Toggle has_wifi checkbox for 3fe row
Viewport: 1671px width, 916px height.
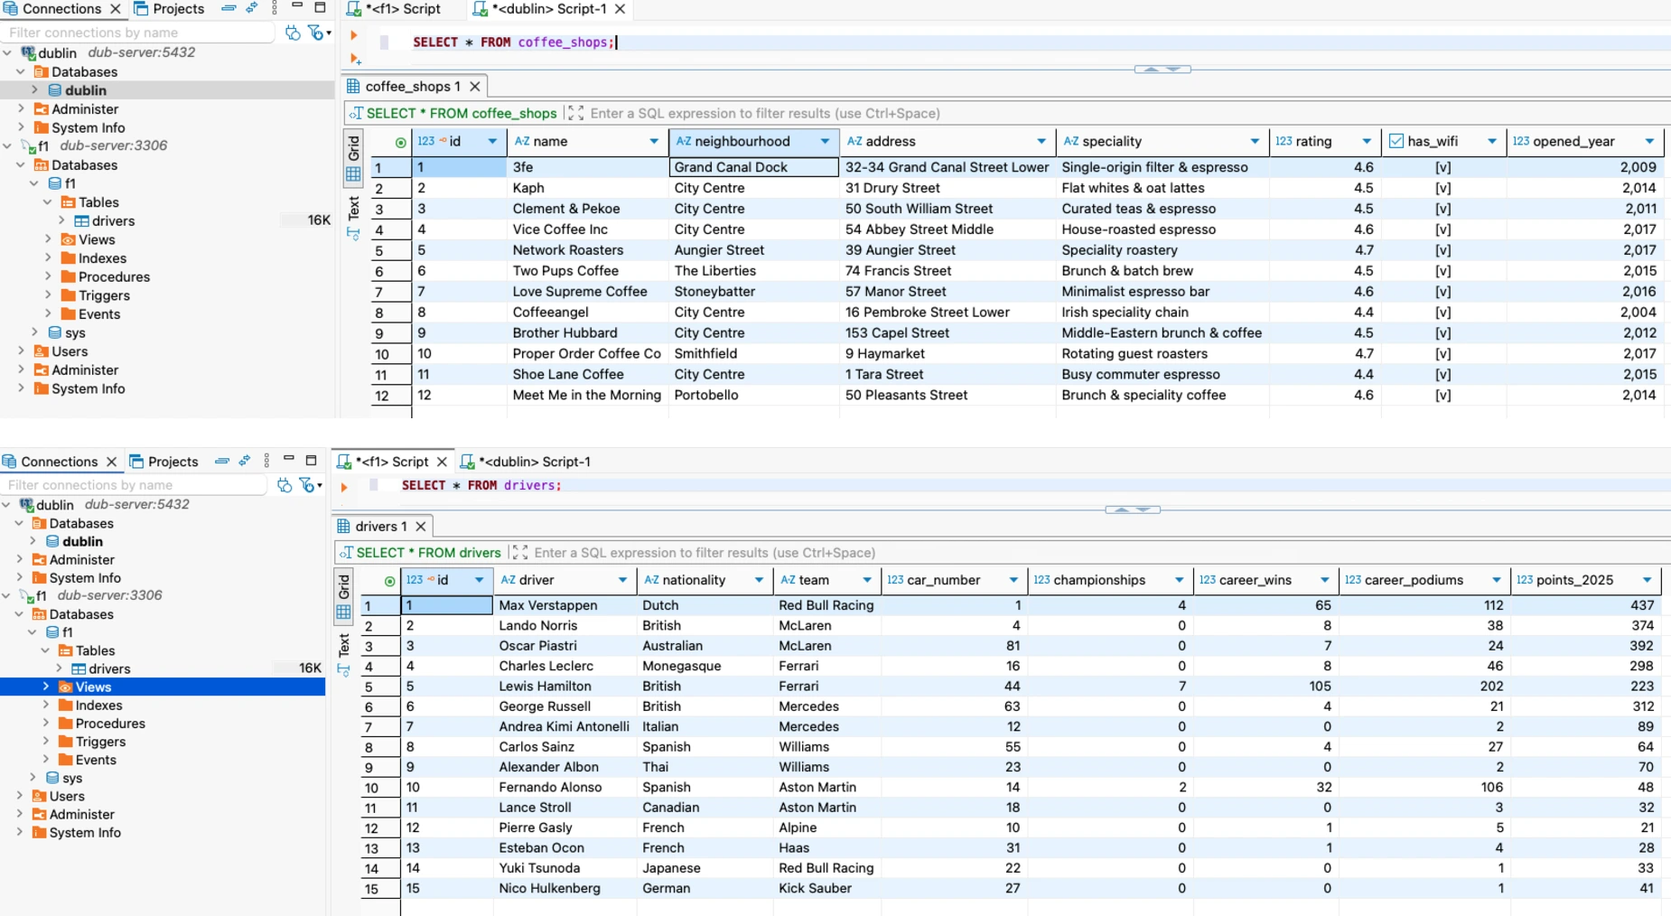(1442, 167)
